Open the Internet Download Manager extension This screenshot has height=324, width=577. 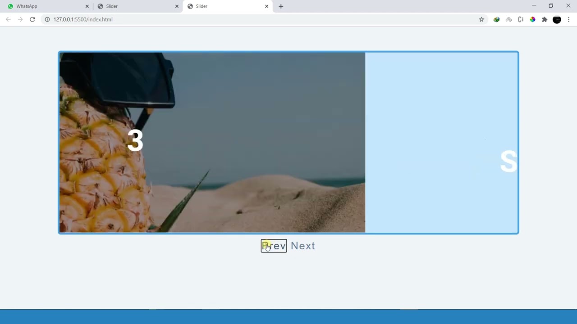click(x=496, y=19)
